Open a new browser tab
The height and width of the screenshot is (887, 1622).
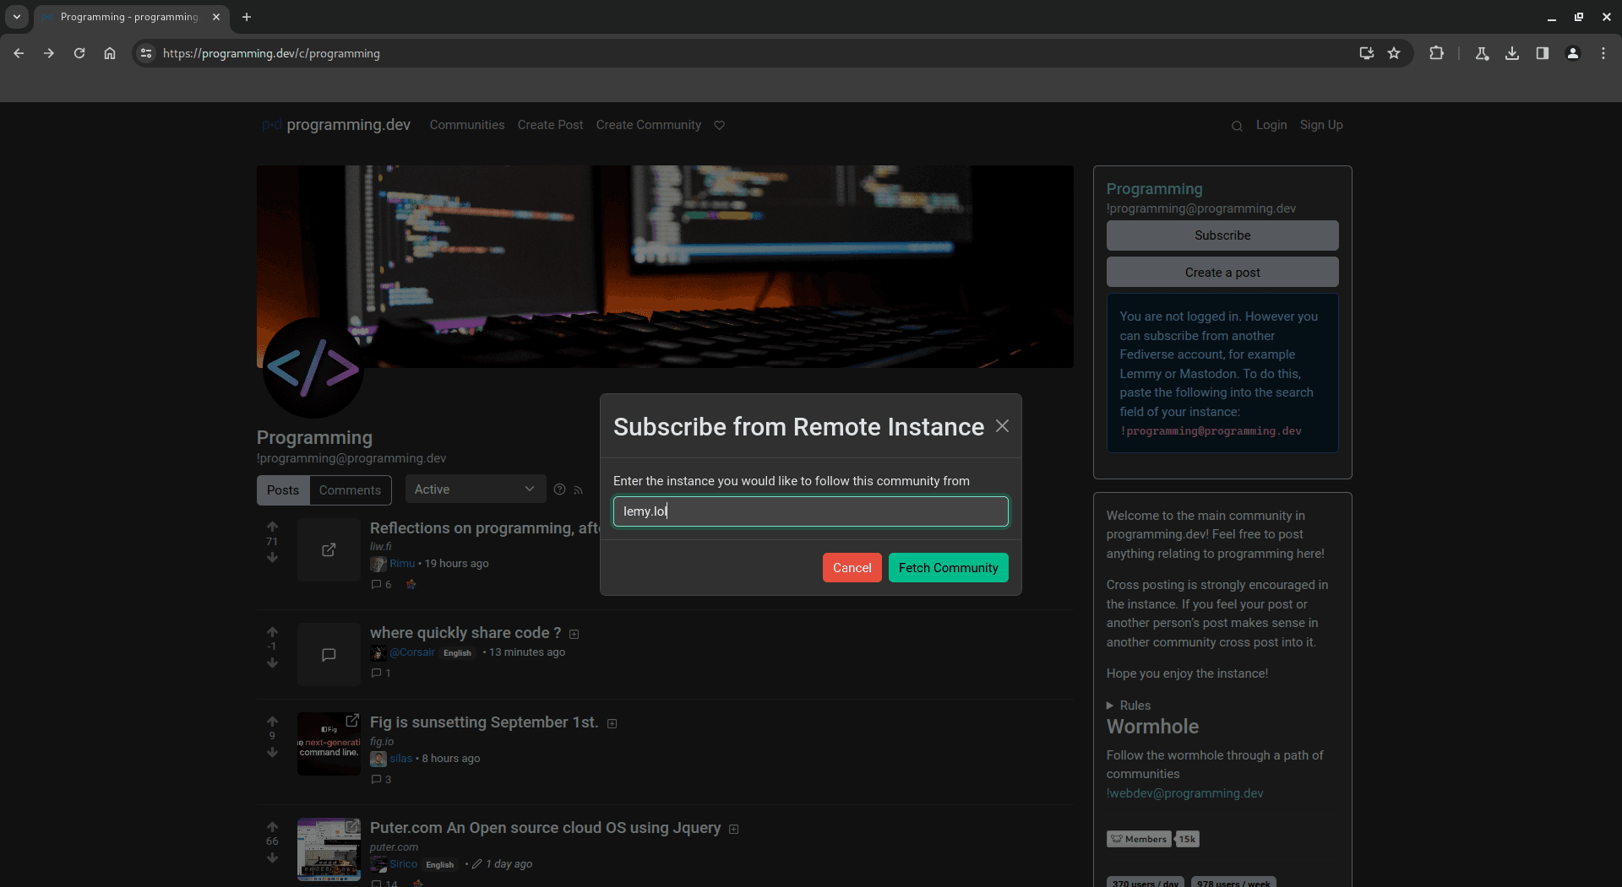tap(247, 17)
